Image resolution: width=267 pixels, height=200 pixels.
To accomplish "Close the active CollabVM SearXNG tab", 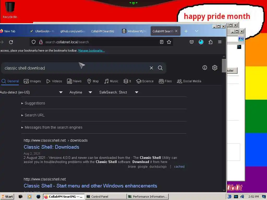I will tap(176, 31).
